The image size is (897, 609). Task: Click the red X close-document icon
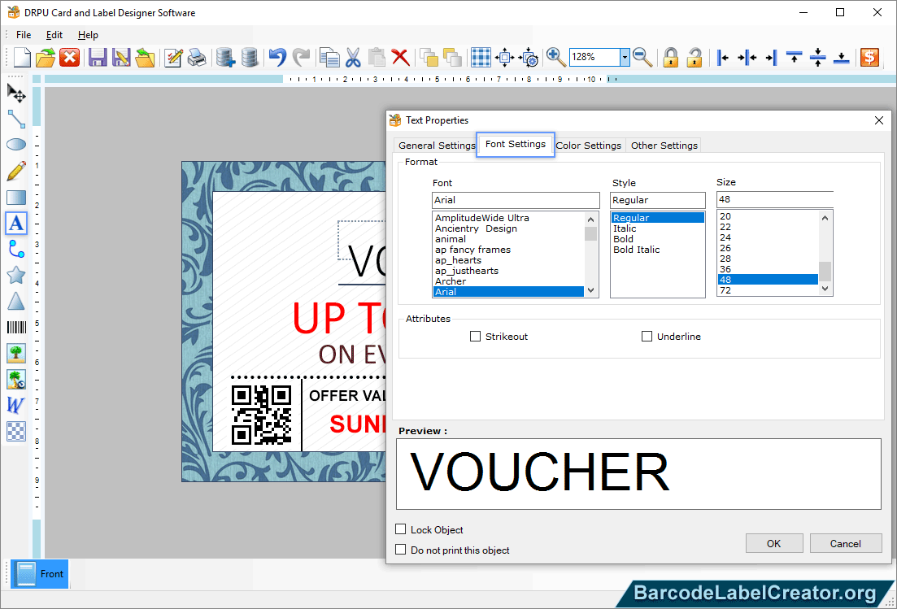[x=69, y=57]
